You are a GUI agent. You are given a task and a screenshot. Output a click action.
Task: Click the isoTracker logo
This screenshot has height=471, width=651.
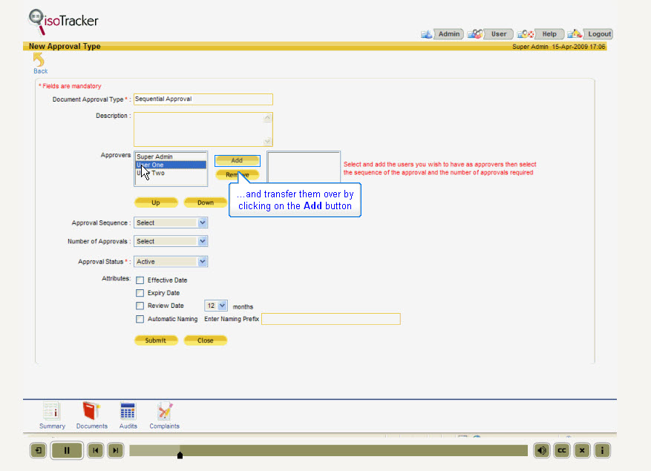point(63,19)
